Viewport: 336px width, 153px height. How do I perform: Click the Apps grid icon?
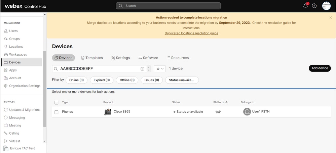pyautogui.click(x=6, y=70)
